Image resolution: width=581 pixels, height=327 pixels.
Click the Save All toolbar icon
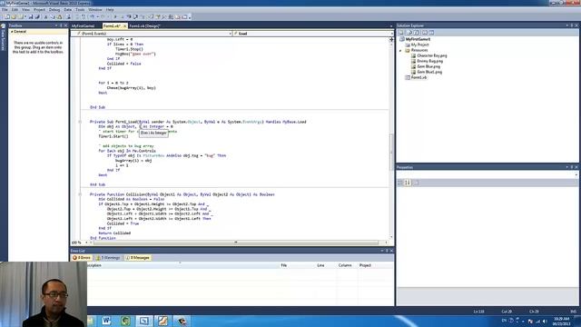tap(37, 16)
